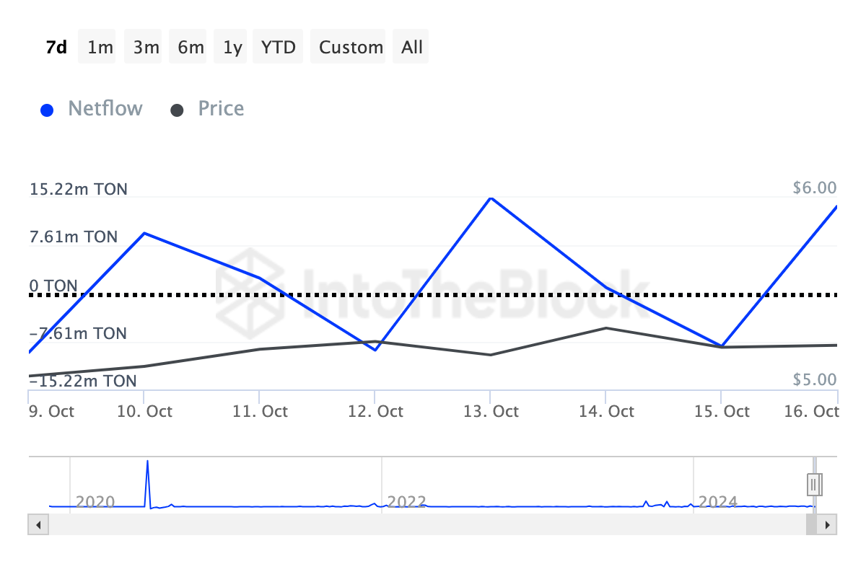Toggle the Netflow series legend
866x577 pixels.
tap(105, 109)
